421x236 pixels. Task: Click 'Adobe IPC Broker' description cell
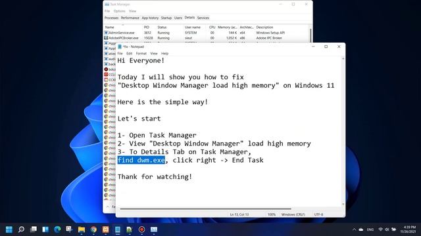pyautogui.click(x=269, y=38)
